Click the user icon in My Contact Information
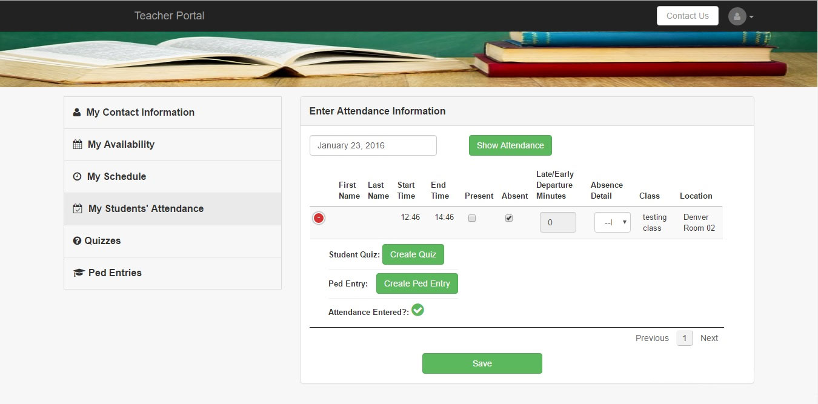 tap(77, 113)
